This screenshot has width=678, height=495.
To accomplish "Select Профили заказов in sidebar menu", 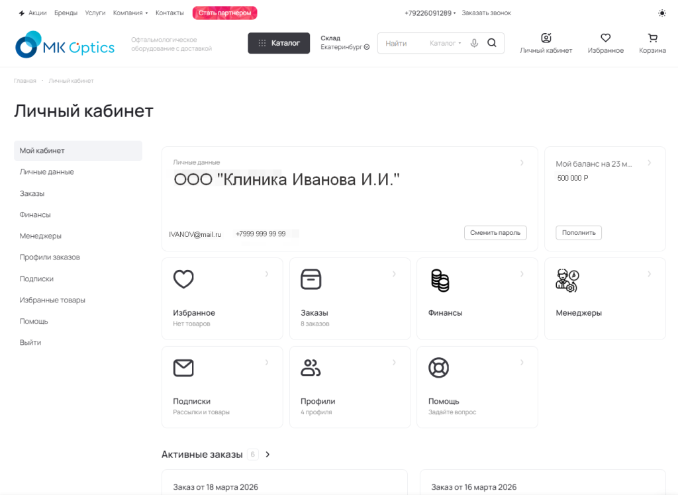I will [50, 257].
